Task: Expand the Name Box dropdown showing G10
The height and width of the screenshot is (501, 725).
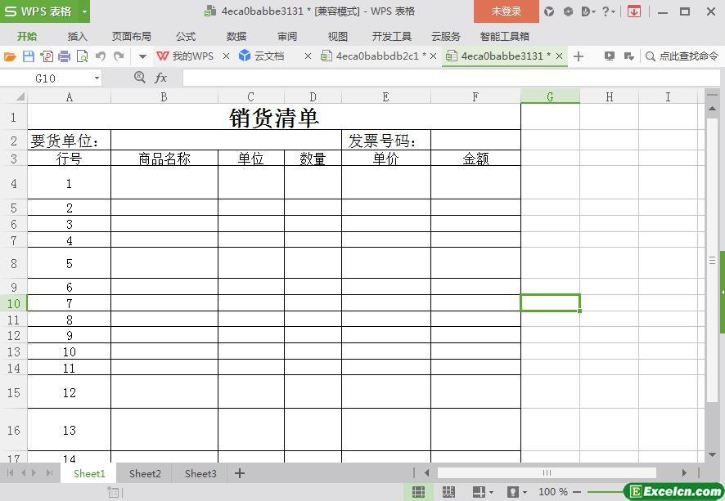Action: 97,78
